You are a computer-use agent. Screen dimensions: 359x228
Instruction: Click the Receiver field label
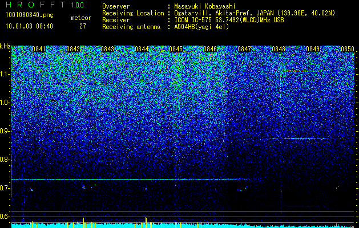(x=116, y=20)
